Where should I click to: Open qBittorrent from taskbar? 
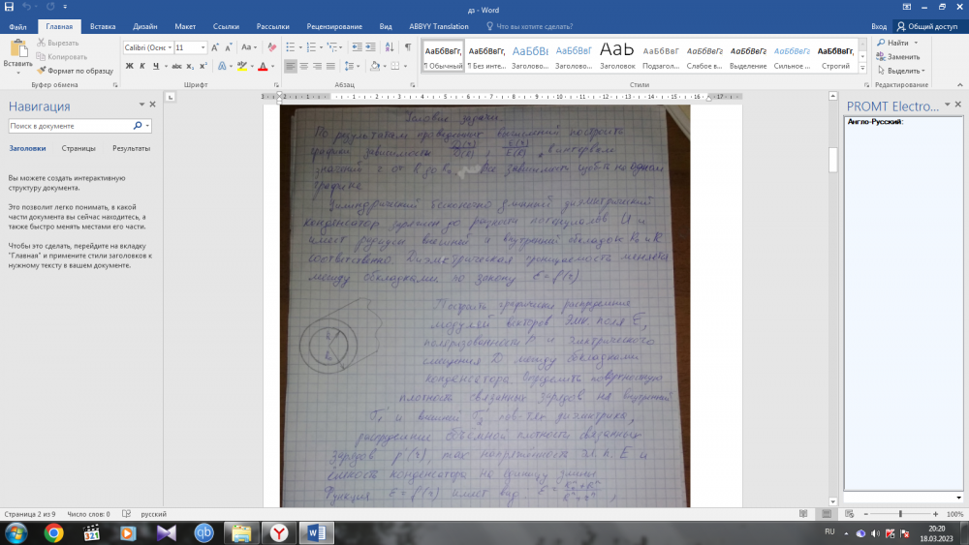pyautogui.click(x=203, y=532)
